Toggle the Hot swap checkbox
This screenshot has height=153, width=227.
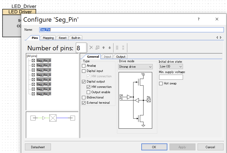(x=161, y=83)
